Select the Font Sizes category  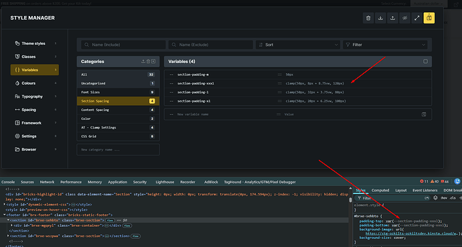click(x=118, y=92)
